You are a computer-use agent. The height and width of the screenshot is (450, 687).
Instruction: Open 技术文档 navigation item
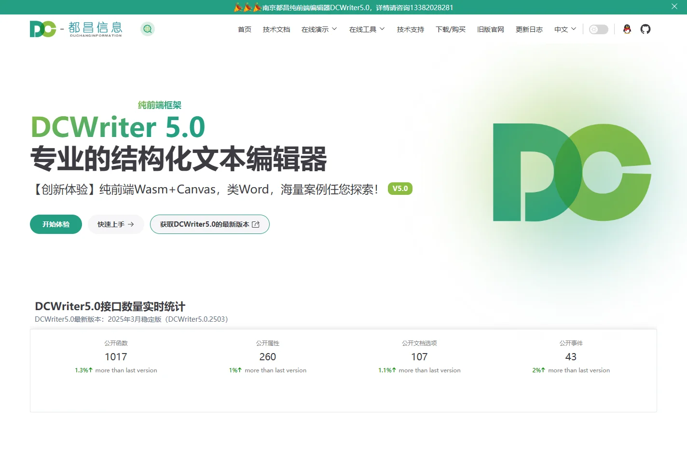click(x=276, y=29)
